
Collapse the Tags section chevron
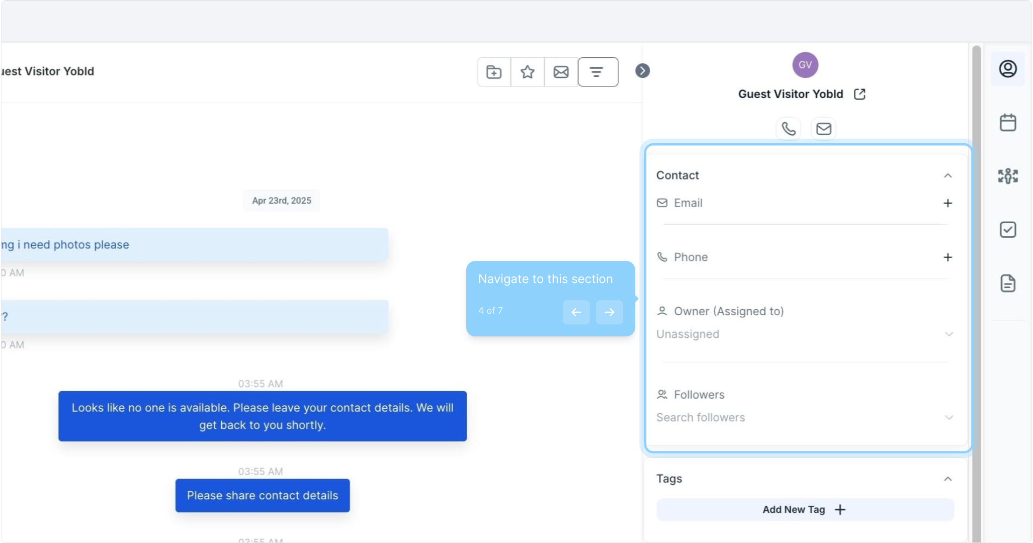[948, 479]
